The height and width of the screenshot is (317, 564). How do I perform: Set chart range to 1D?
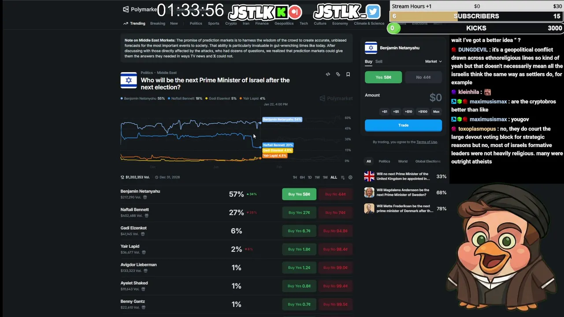pyautogui.click(x=310, y=177)
